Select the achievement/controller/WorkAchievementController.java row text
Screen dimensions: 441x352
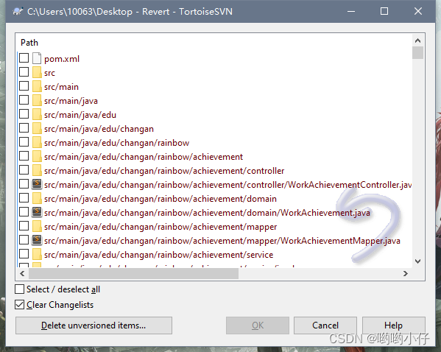click(x=227, y=185)
